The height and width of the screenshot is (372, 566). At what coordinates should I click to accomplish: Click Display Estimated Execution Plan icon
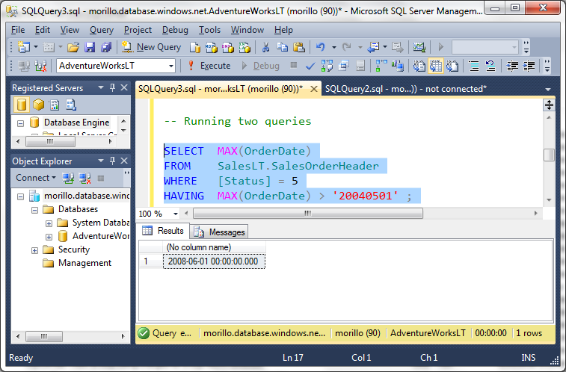[x=327, y=66]
